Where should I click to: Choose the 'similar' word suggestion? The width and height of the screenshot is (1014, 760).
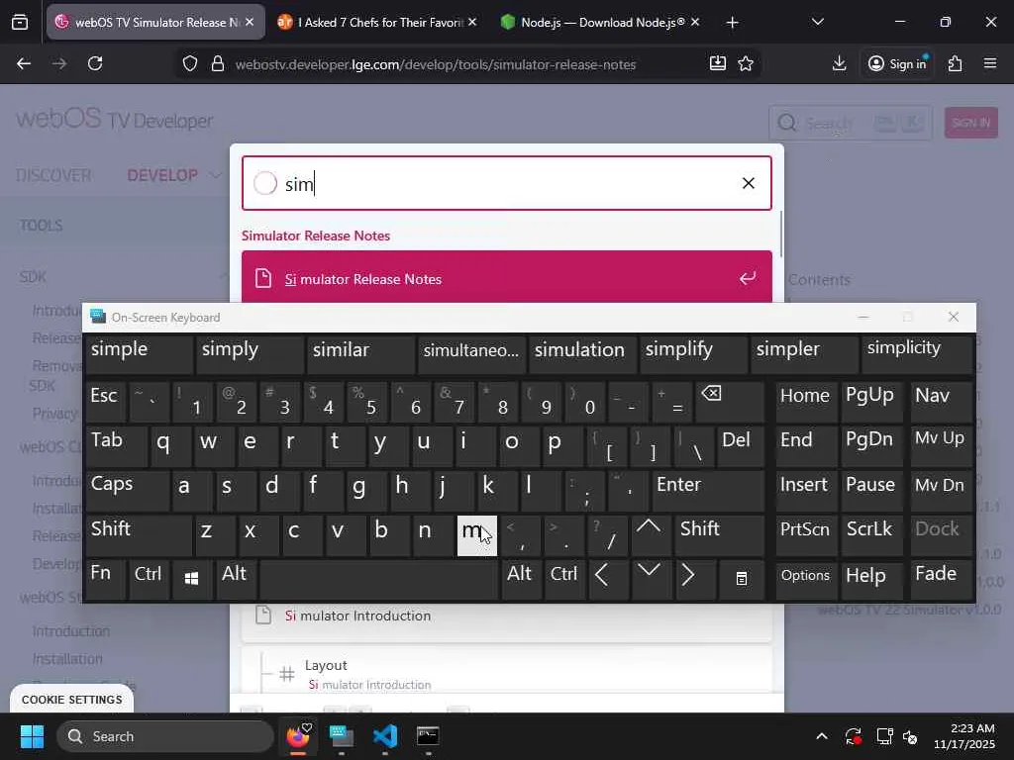(x=359, y=353)
